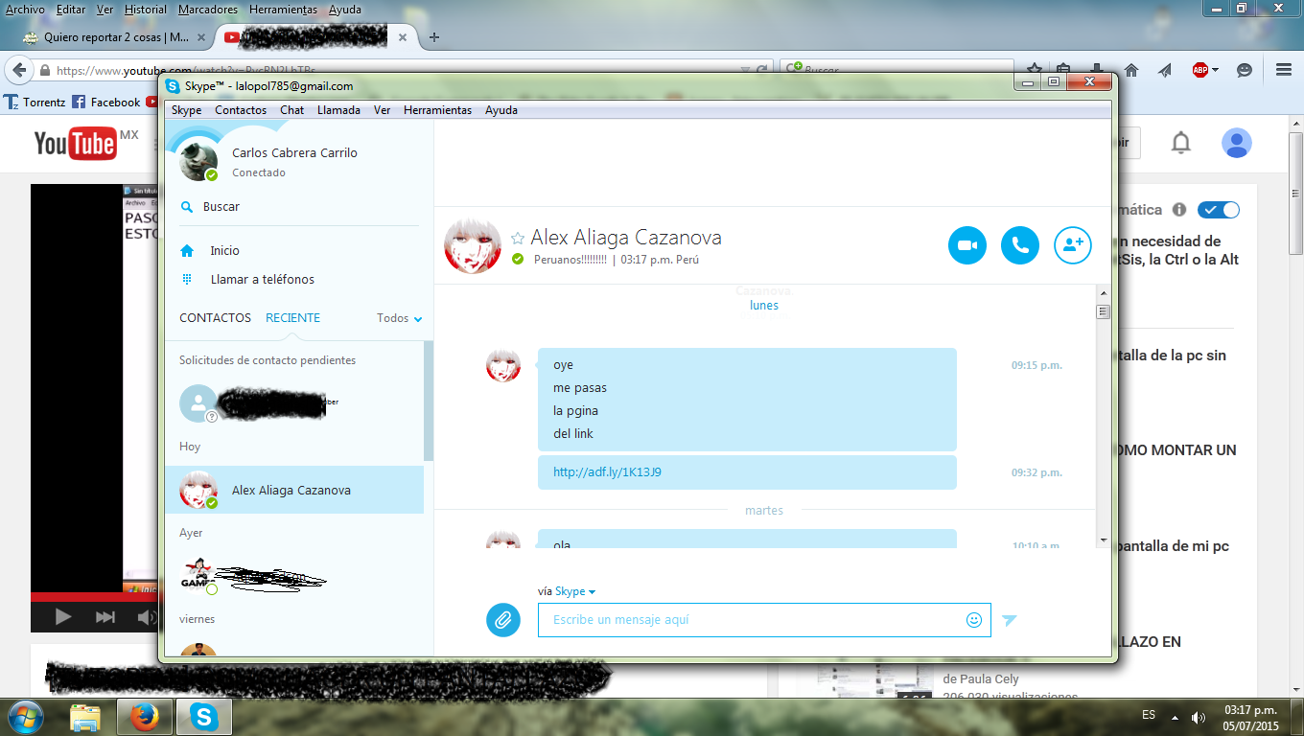
Task: Open Llamar a teléfonos
Action: (263, 279)
